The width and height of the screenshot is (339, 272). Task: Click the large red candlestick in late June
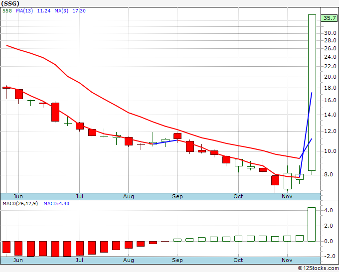[x=55, y=112]
